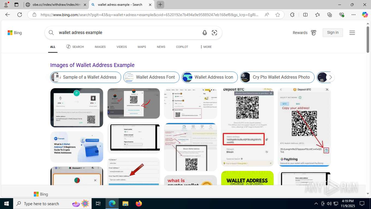Switch to the IMAGES tab
Viewport: 371px width, 209px height.
(x=100, y=47)
